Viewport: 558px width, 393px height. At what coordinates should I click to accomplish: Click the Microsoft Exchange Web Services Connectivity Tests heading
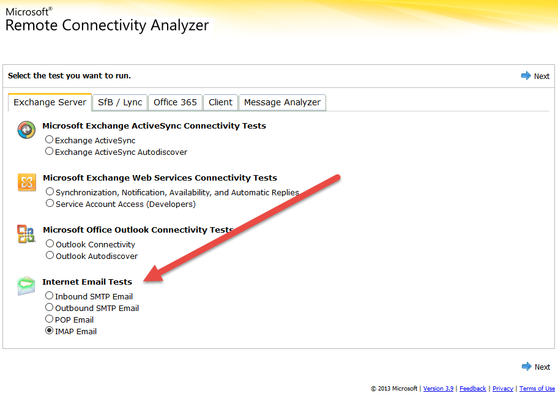160,178
